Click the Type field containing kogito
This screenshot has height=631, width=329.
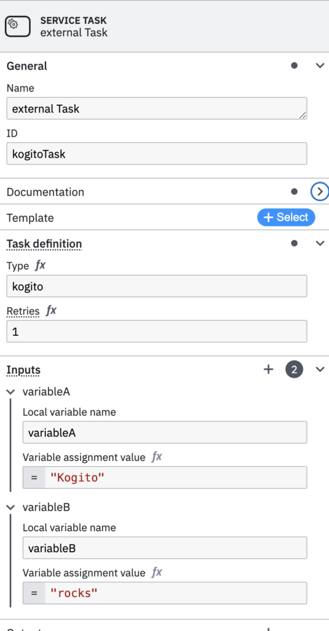(x=157, y=286)
